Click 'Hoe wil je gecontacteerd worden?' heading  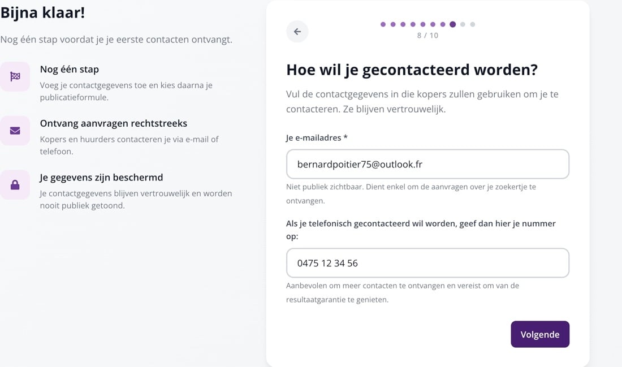click(x=412, y=70)
